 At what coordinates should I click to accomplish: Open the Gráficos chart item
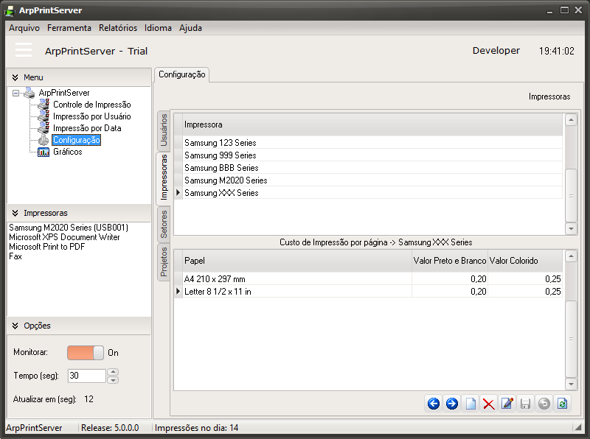coord(67,152)
